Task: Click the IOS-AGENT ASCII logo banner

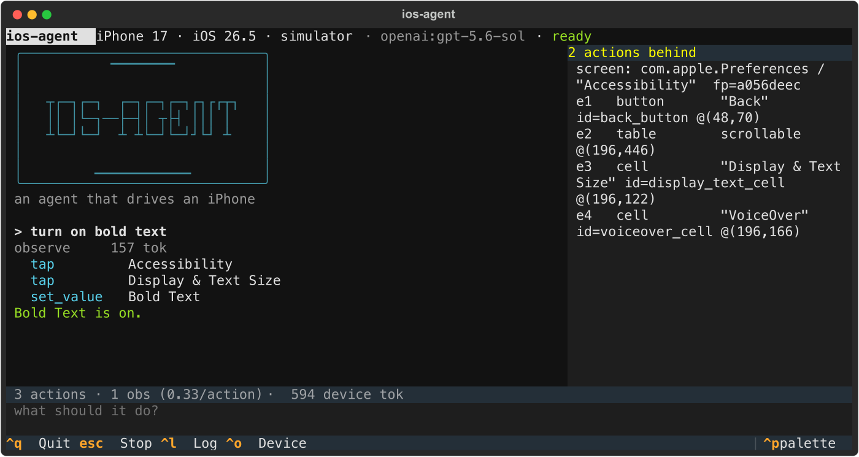Action: (x=143, y=118)
